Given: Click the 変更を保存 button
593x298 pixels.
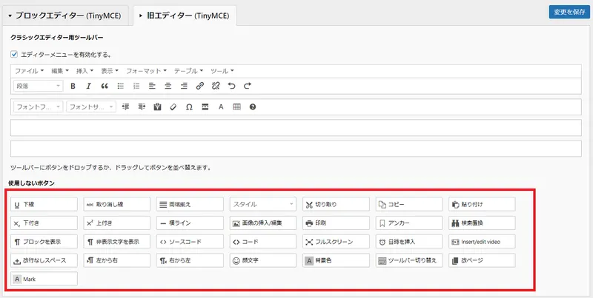Looking at the screenshot, I should click(x=569, y=12).
